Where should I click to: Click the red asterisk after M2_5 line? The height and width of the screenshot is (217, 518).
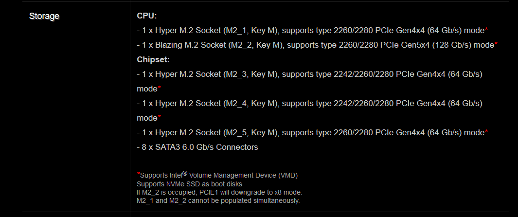click(486, 132)
